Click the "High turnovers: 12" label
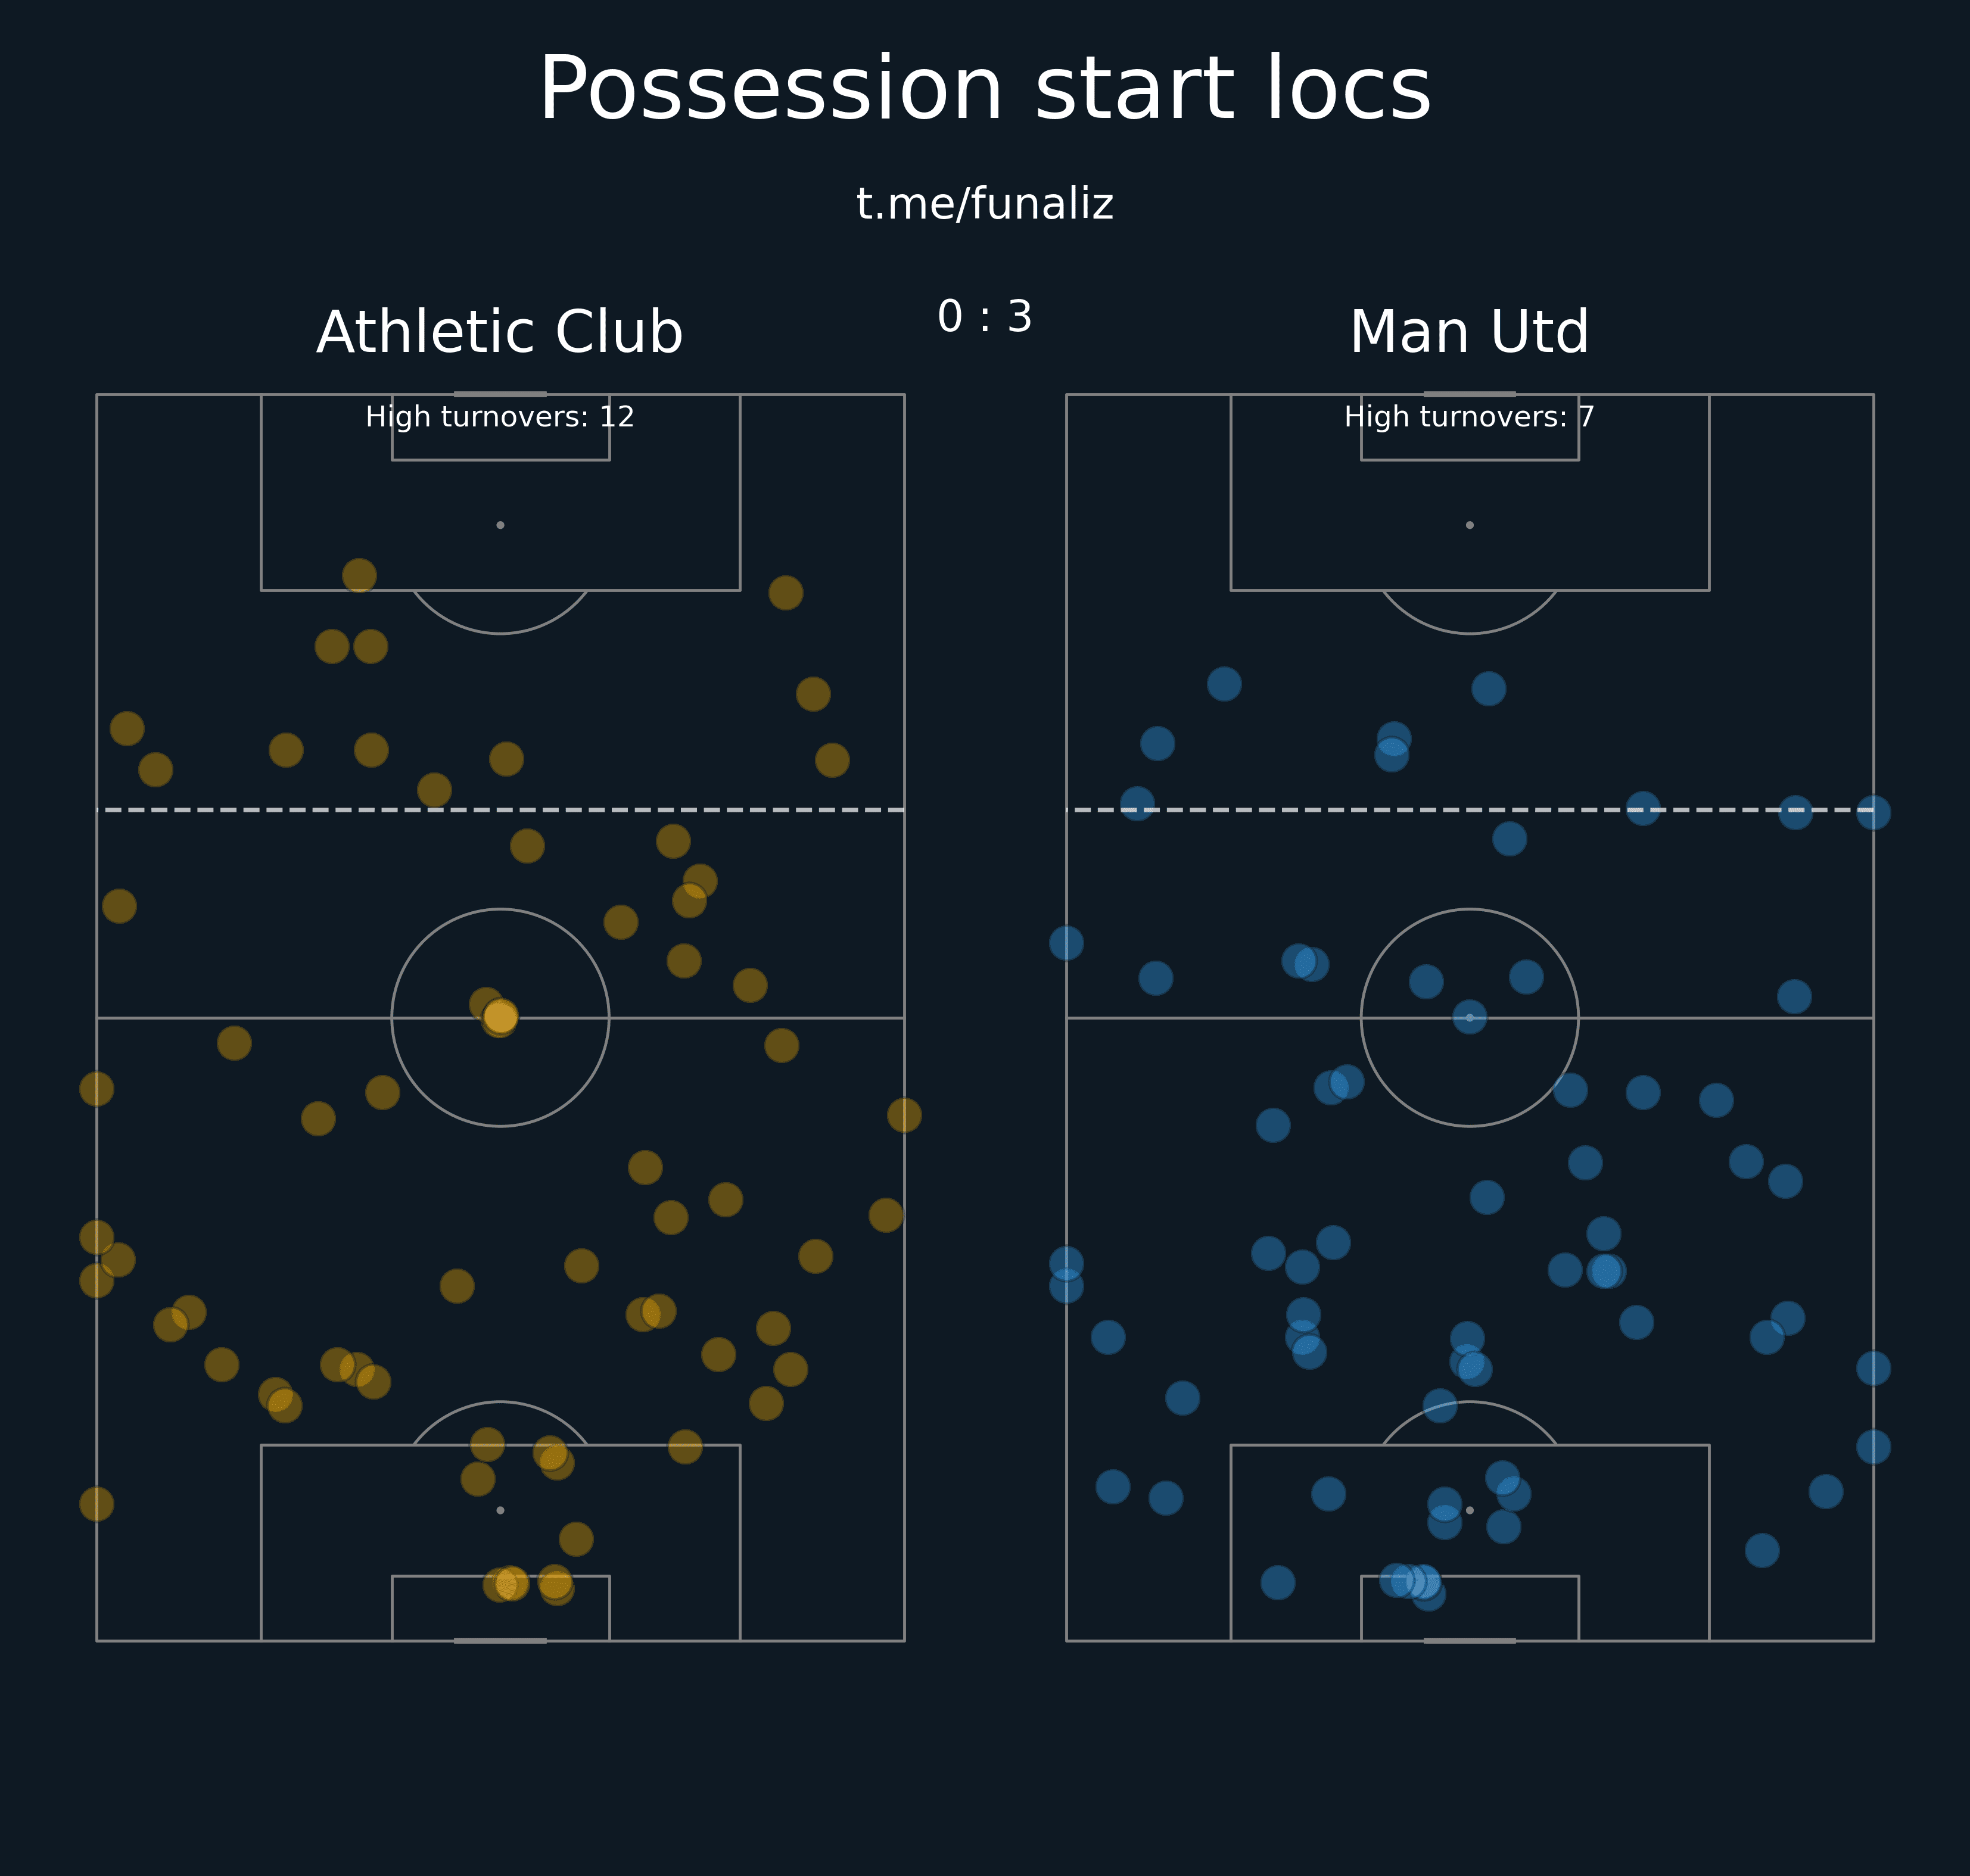Viewport: 1970px width, 1876px height. (x=499, y=417)
